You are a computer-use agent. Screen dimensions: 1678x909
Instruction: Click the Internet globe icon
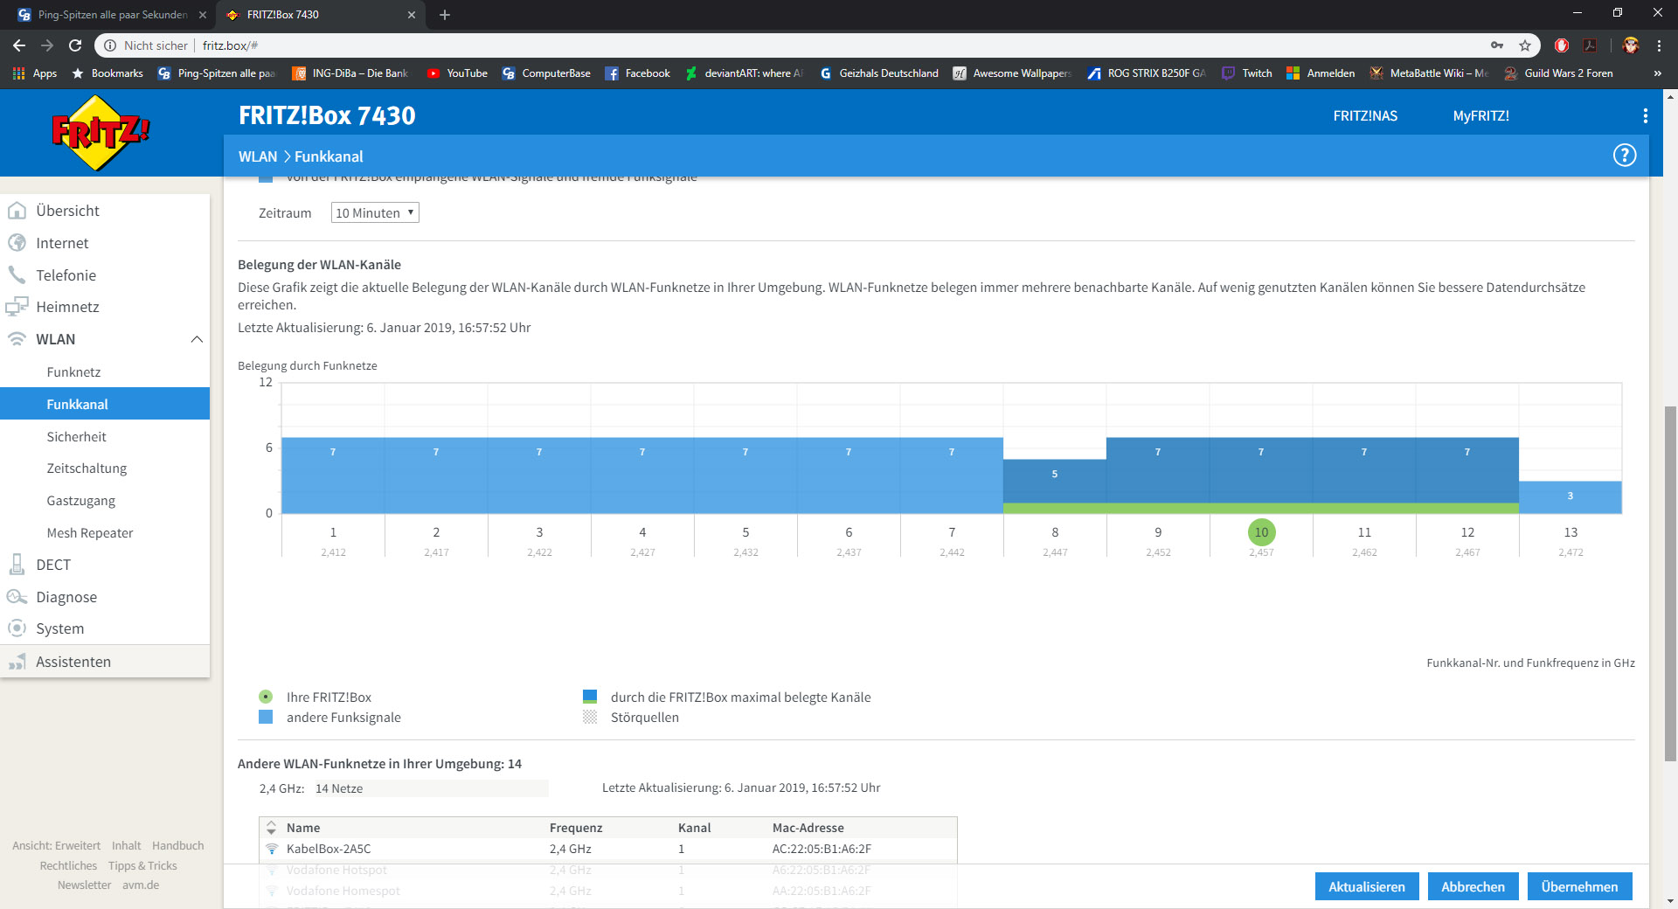(17, 243)
